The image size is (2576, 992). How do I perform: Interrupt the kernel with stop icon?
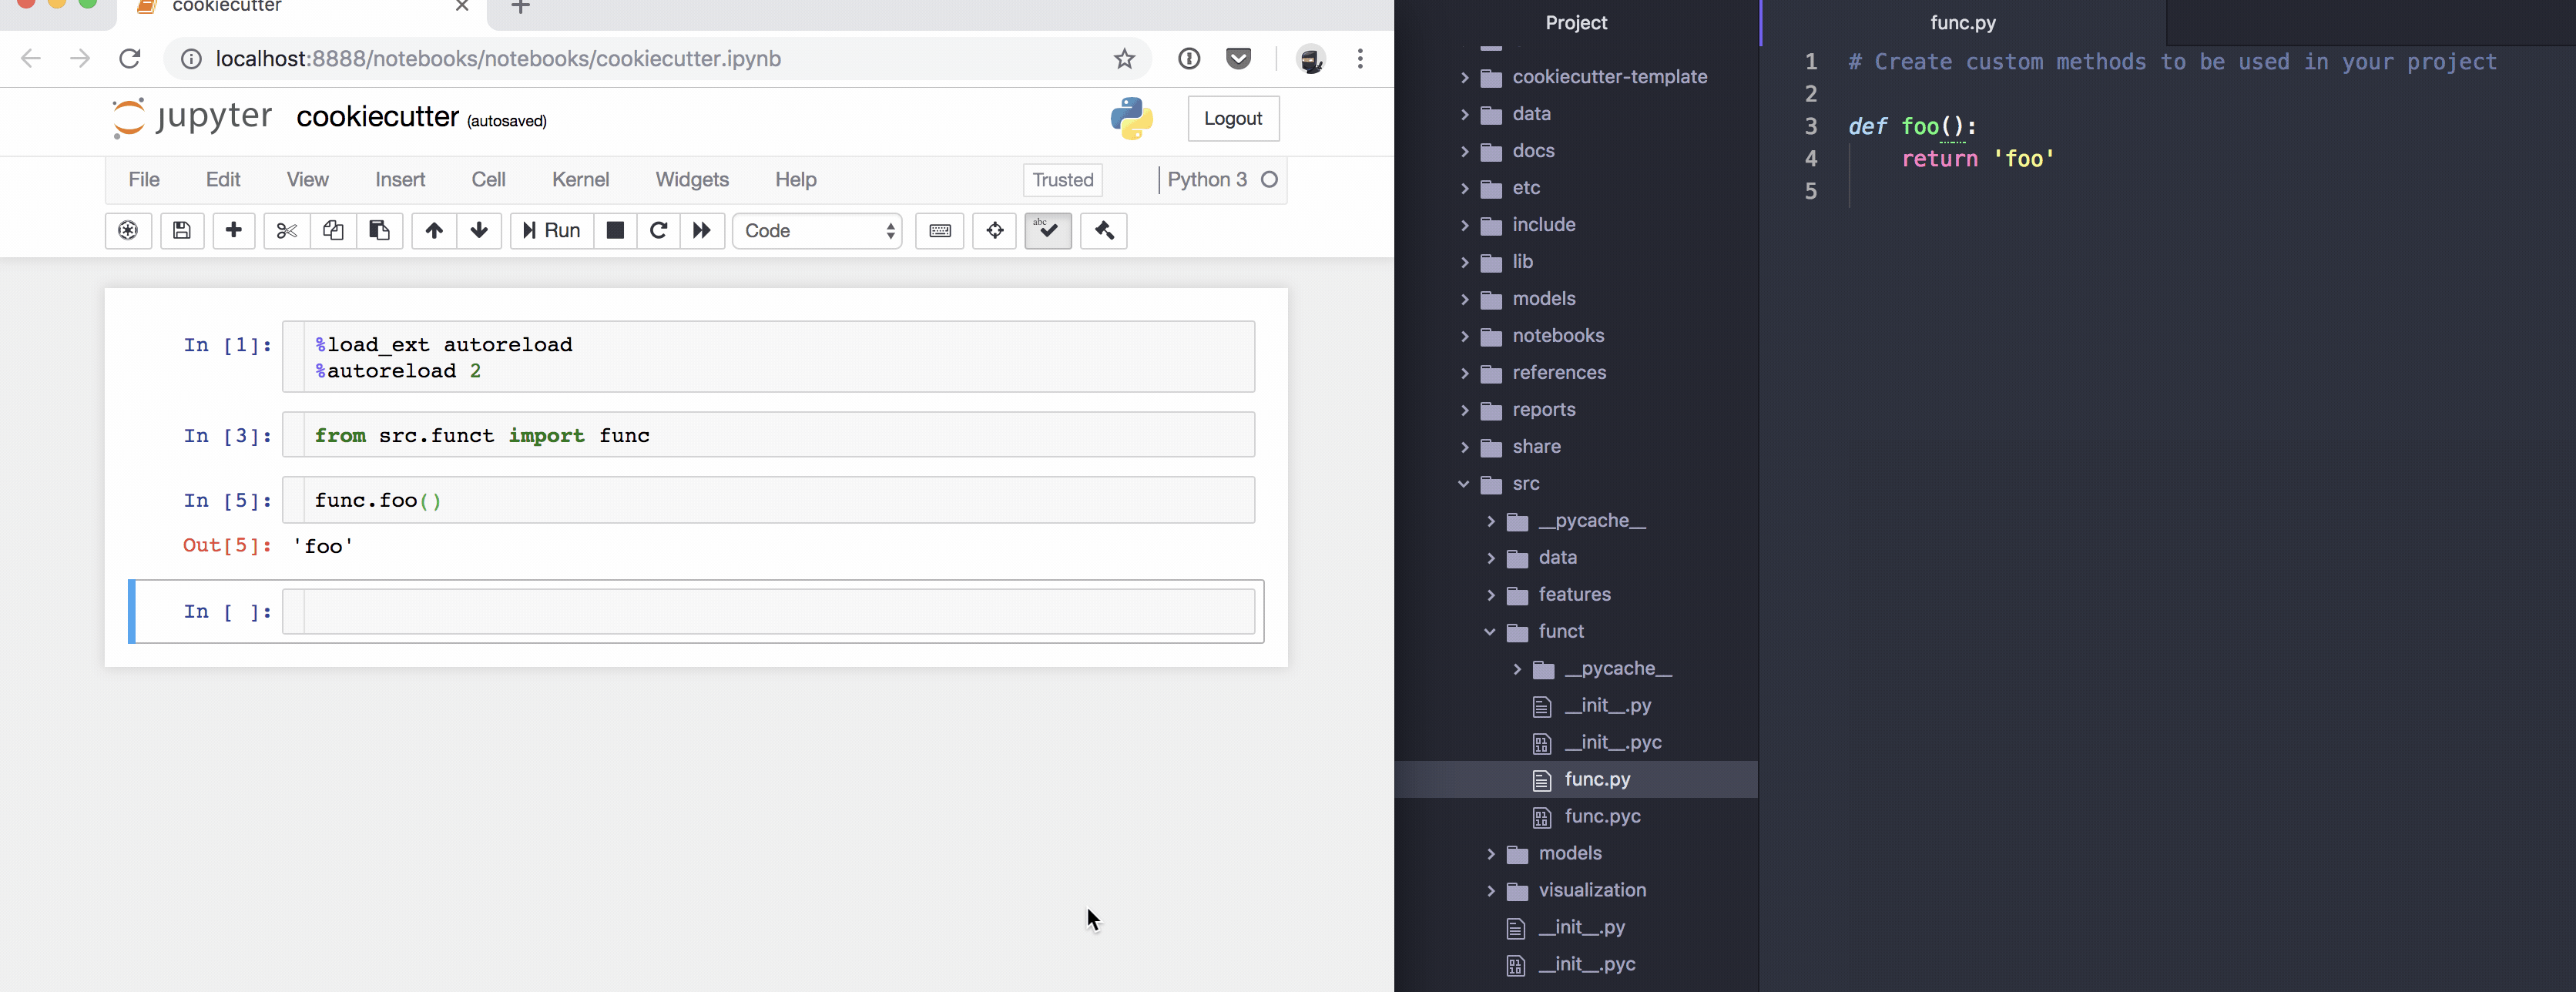point(615,231)
